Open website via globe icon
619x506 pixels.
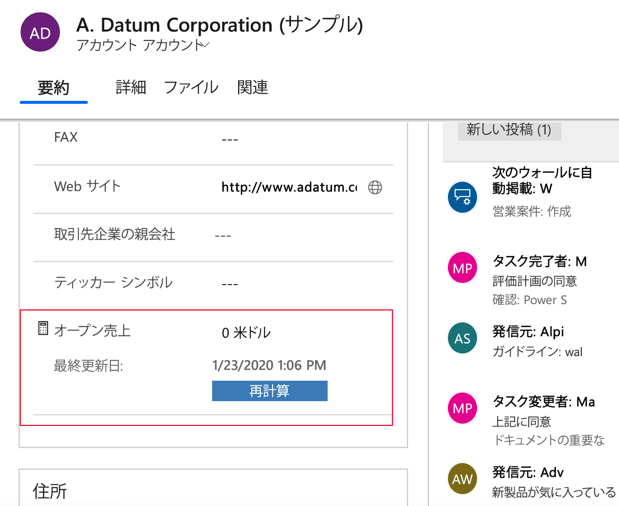click(375, 187)
